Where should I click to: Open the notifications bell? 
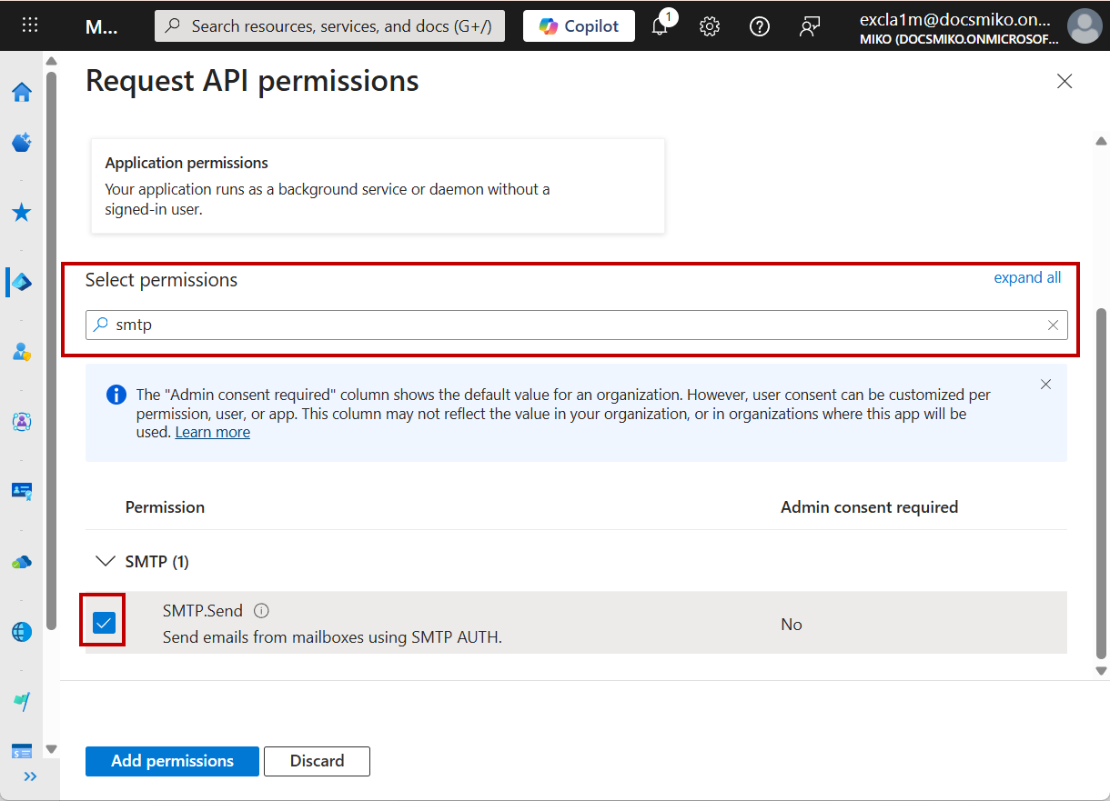pyautogui.click(x=661, y=26)
